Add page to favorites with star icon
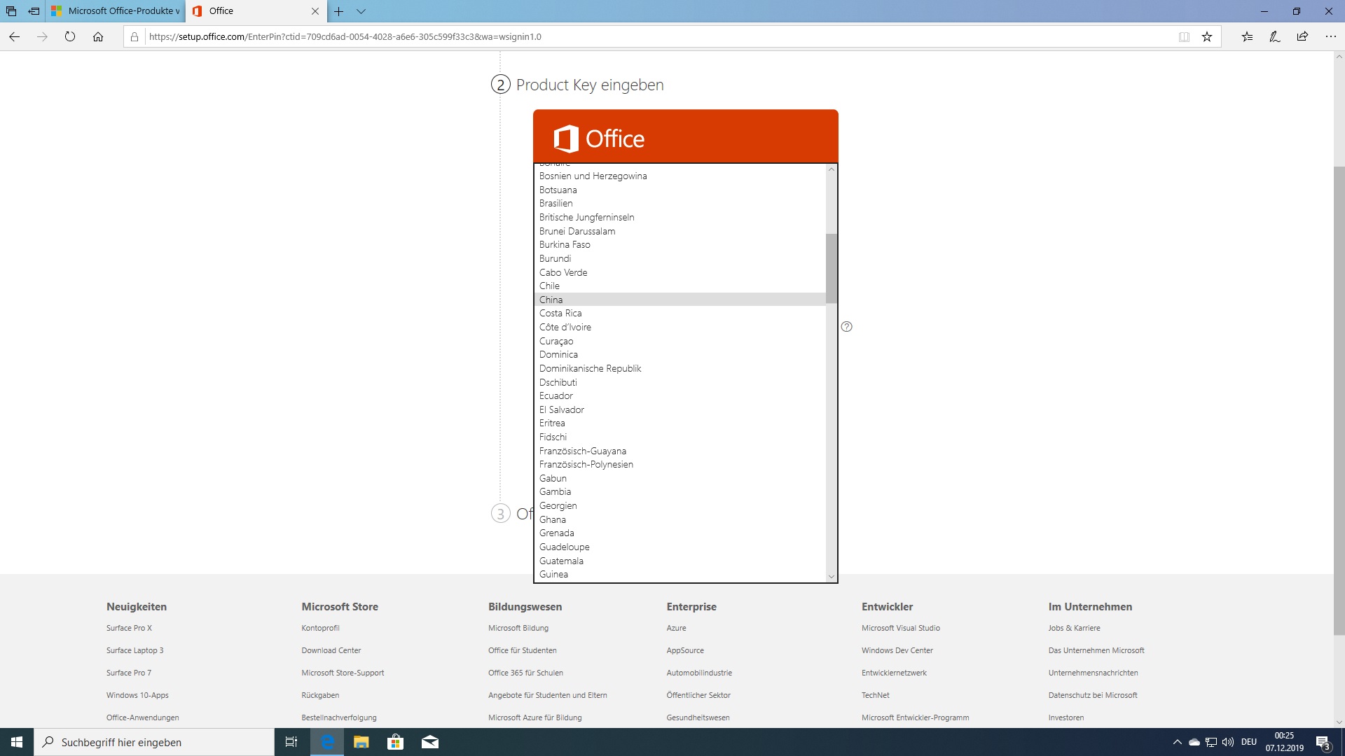 (x=1206, y=37)
